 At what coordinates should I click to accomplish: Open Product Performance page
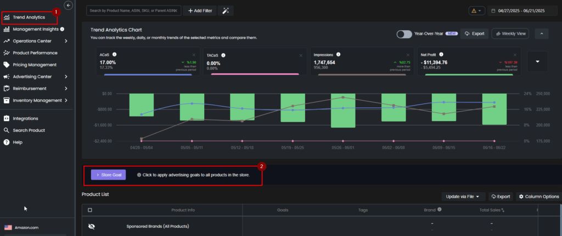pyautogui.click(x=35, y=53)
